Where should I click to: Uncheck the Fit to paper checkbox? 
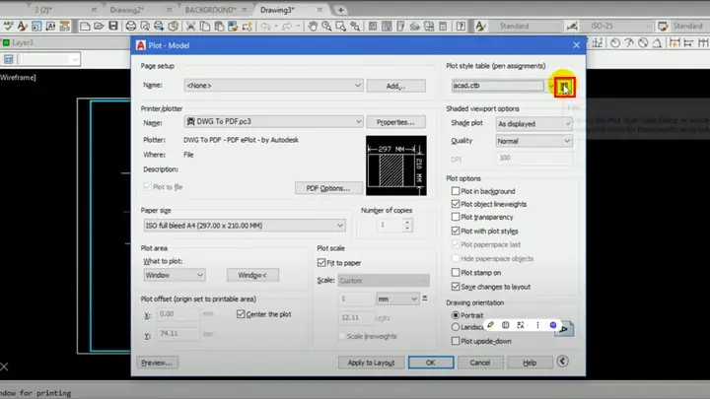(321, 263)
